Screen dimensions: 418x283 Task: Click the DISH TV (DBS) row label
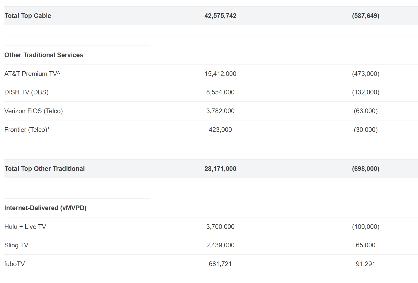26,92
